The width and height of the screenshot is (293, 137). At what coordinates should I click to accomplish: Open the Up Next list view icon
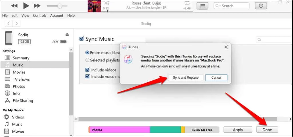coord(203,6)
